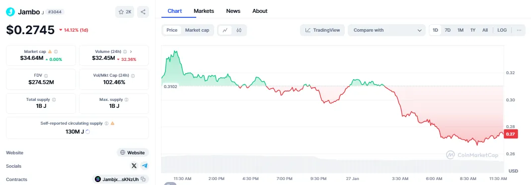531x185 pixels.
Task: Click the $34.64M market cap value
Action: click(x=32, y=58)
